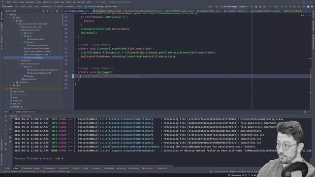Click the wrench icon in the Run panel sidebar
This screenshot has height=177, width=315.
tap(5, 120)
